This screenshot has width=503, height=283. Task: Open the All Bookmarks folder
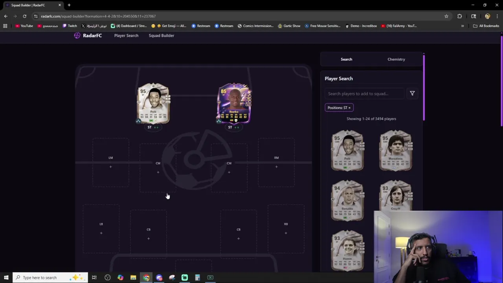(x=486, y=26)
